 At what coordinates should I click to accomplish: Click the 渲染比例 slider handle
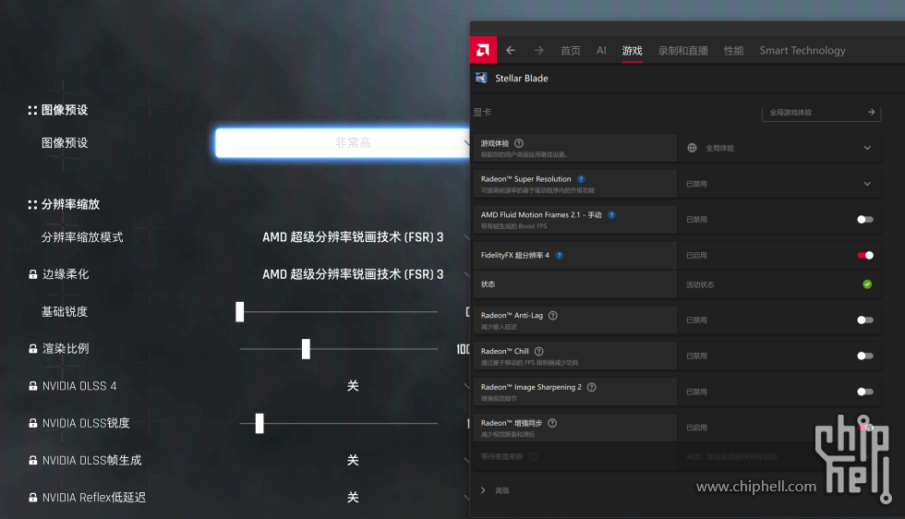306,349
